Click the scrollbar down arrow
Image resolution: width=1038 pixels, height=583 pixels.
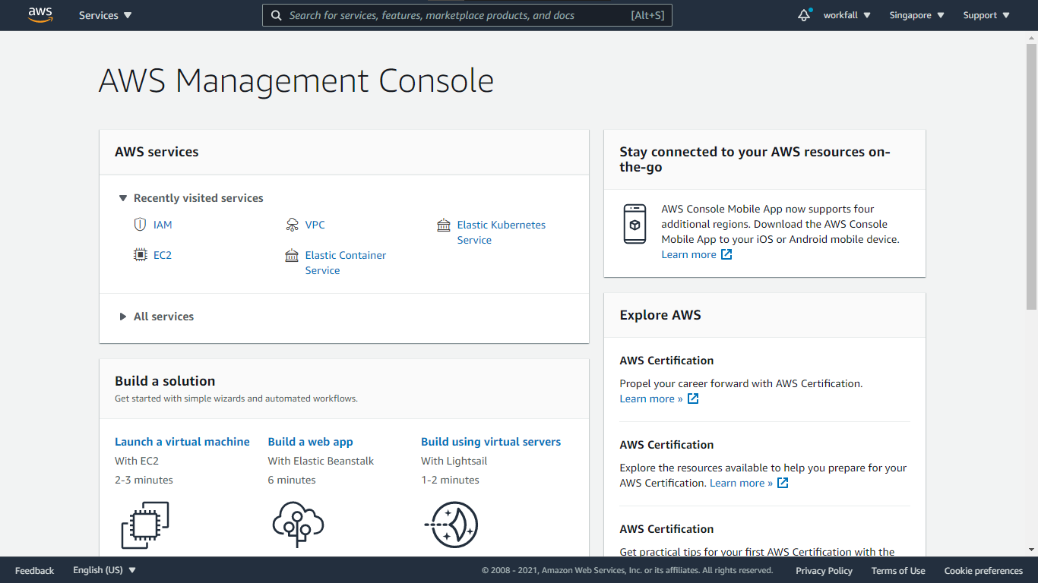[1031, 550]
